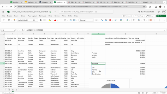Expand the formula bar chevron
167x94 pixels.
[x=164, y=30]
